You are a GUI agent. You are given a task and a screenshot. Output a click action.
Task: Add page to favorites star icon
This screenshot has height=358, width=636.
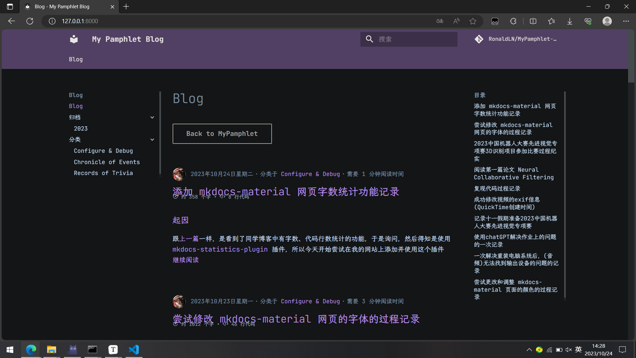[473, 21]
